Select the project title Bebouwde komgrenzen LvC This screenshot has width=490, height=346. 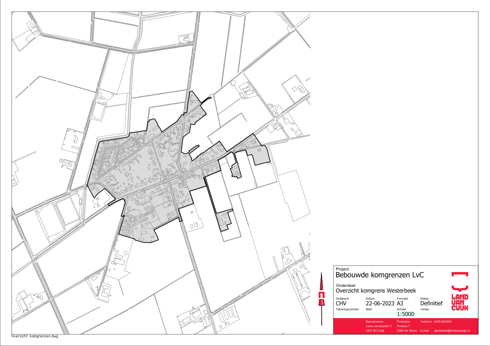pos(374,275)
